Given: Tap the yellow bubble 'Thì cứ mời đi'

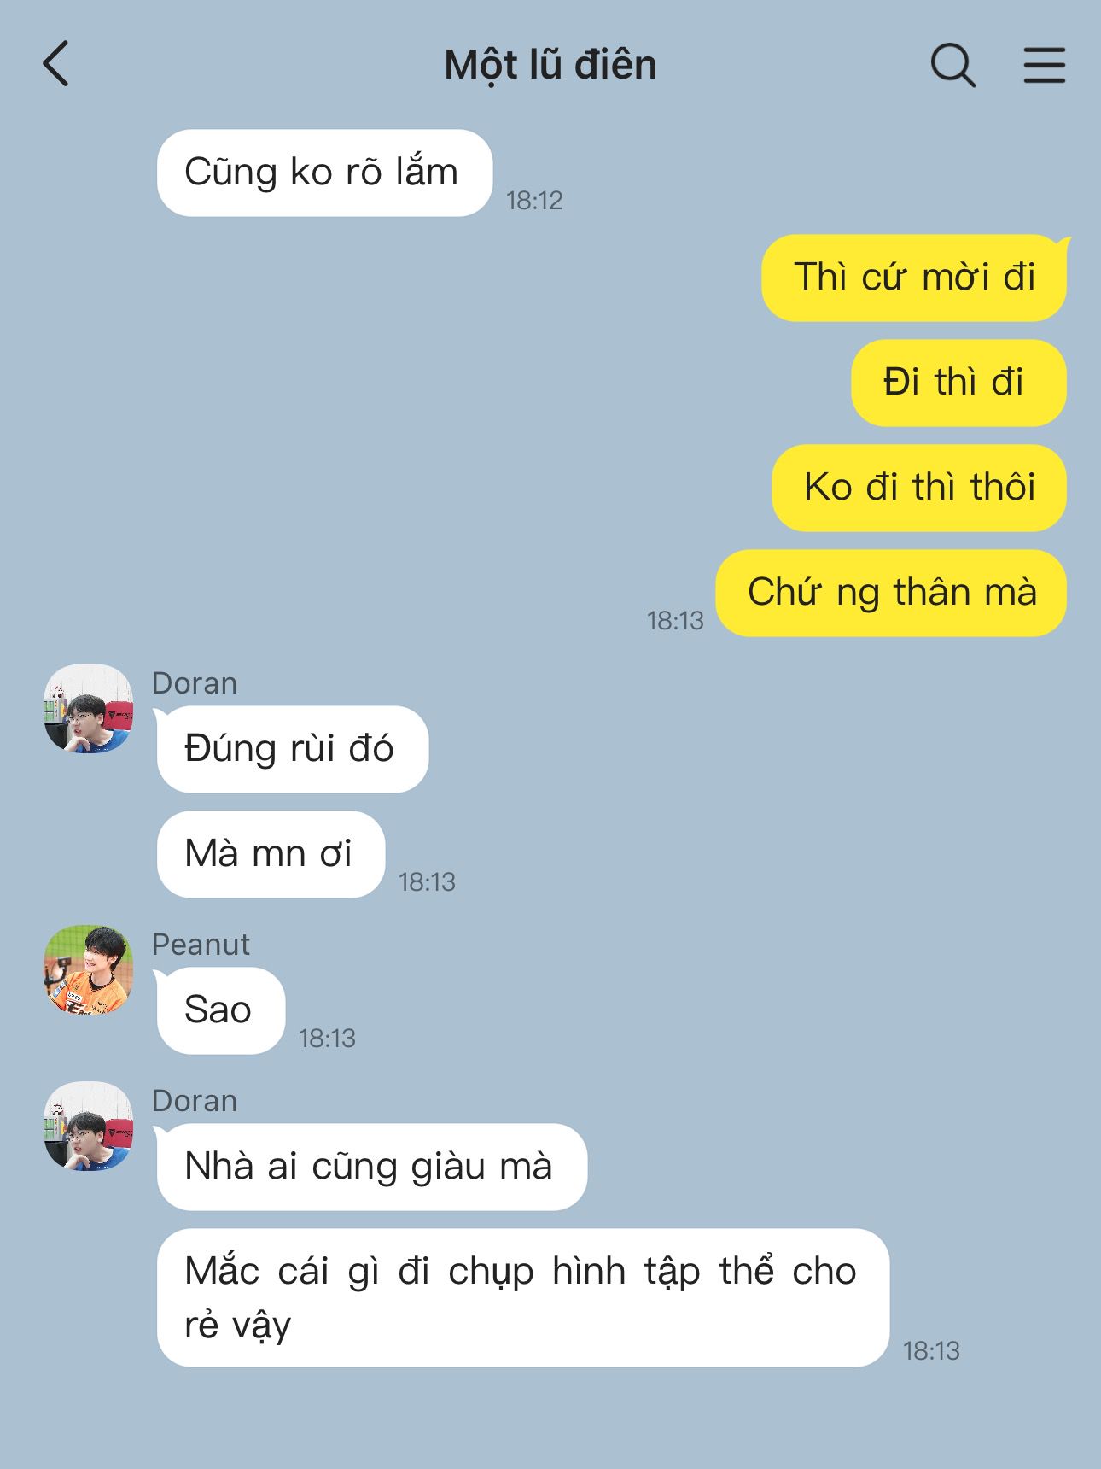Looking at the screenshot, I should 914,278.
